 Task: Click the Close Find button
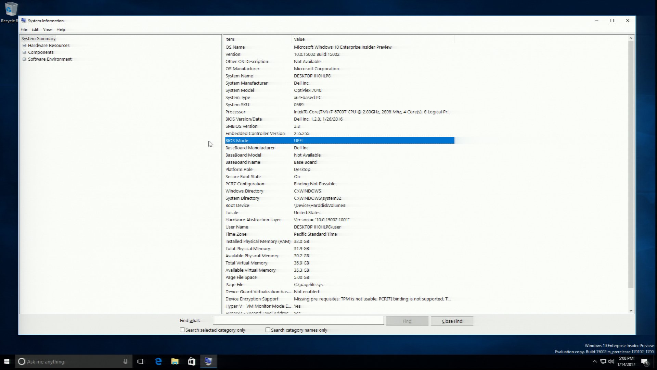click(452, 321)
